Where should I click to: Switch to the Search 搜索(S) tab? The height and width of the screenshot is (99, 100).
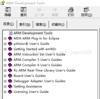point(41,25)
